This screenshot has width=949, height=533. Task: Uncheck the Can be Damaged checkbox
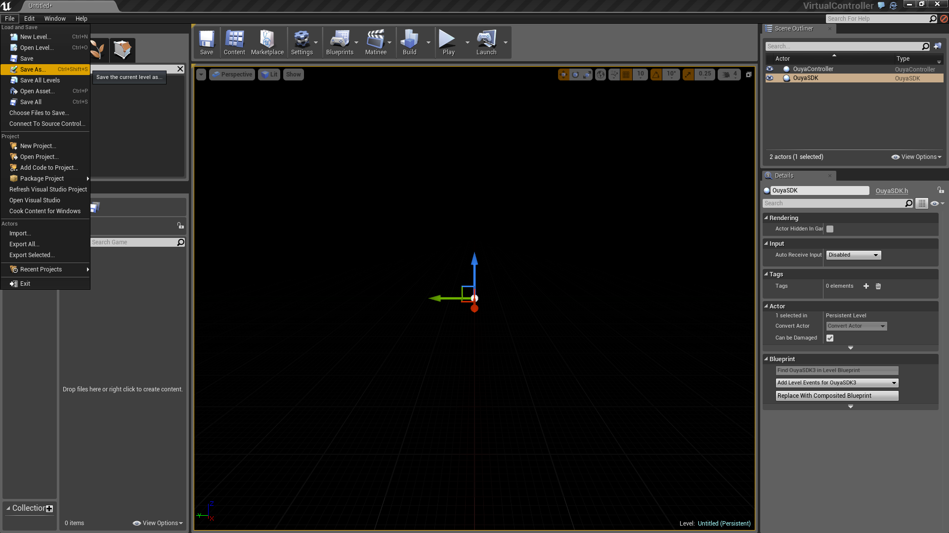830,338
